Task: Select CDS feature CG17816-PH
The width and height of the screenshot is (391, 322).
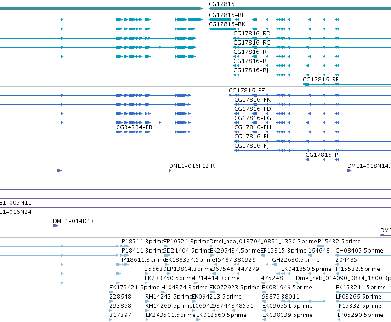Action: point(253,127)
